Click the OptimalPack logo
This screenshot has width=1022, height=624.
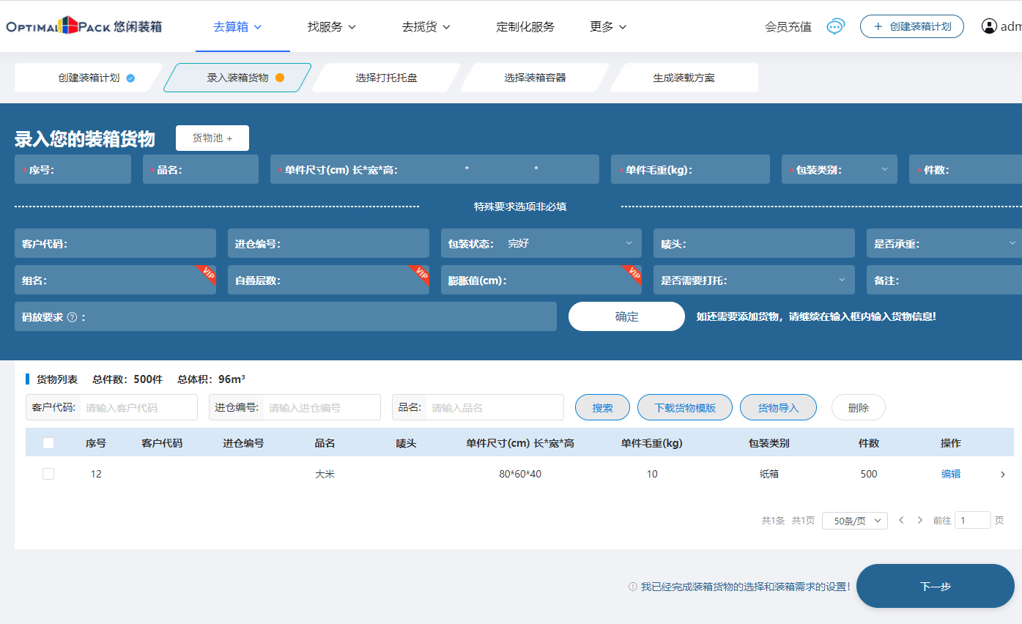(84, 26)
